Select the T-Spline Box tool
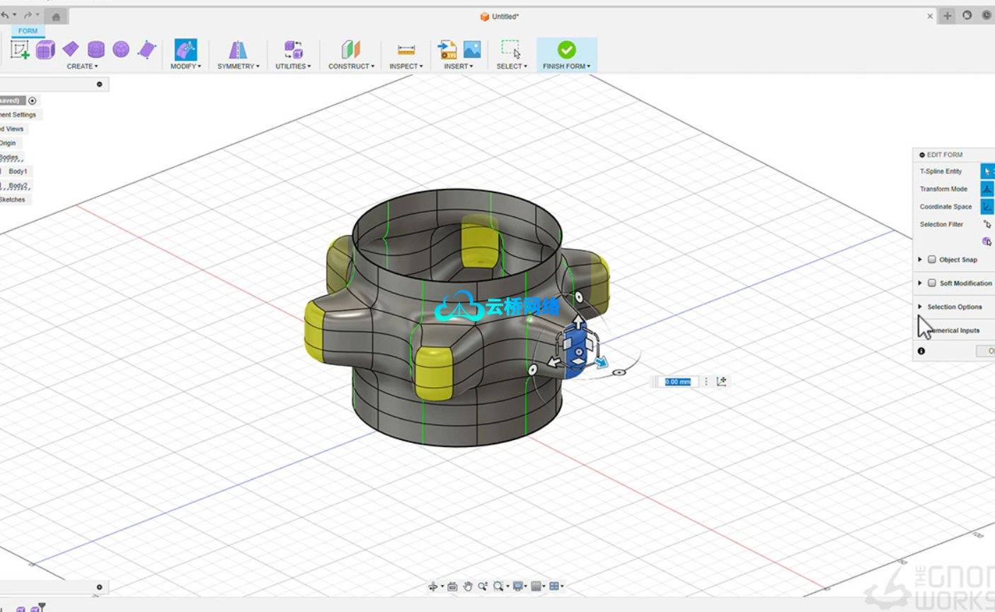Viewport: 995px width, 612px height. 45,50
